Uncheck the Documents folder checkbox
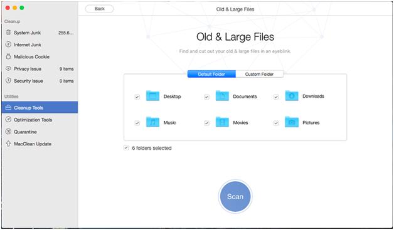 point(206,97)
